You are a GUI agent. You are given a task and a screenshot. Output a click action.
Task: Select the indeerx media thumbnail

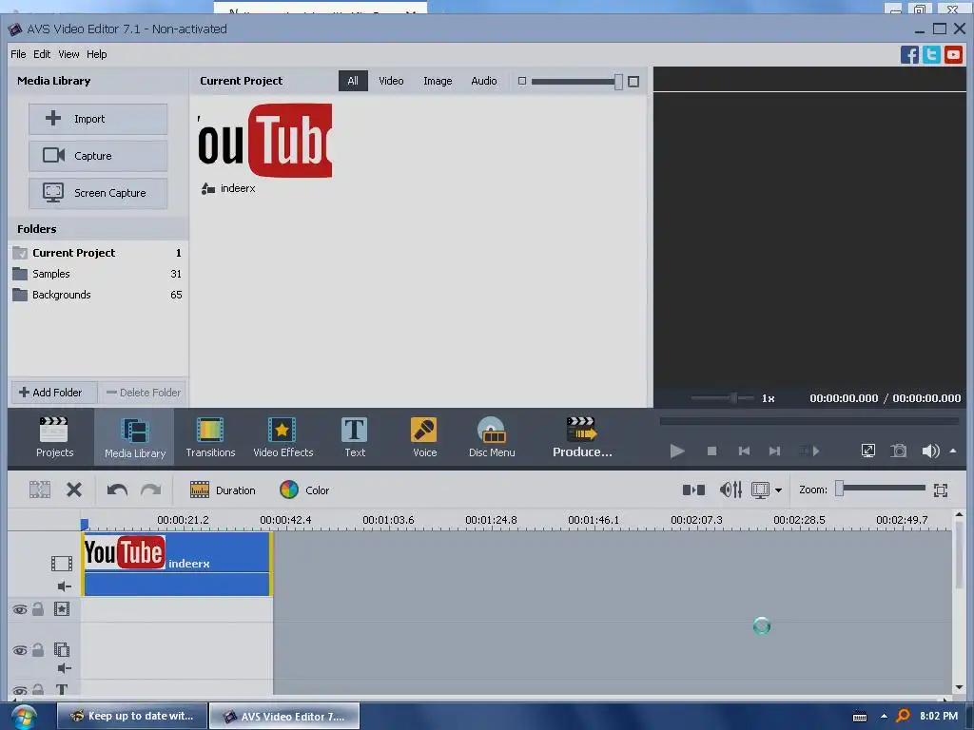point(265,142)
